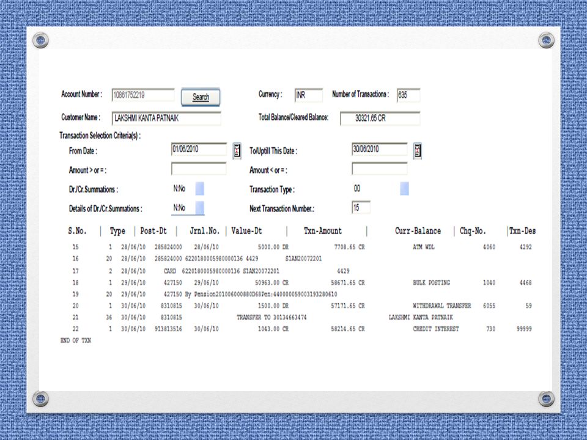This screenshot has width=587, height=440.
Task: Click the Total Balance/Cleared Balance field
Action: click(x=380, y=118)
